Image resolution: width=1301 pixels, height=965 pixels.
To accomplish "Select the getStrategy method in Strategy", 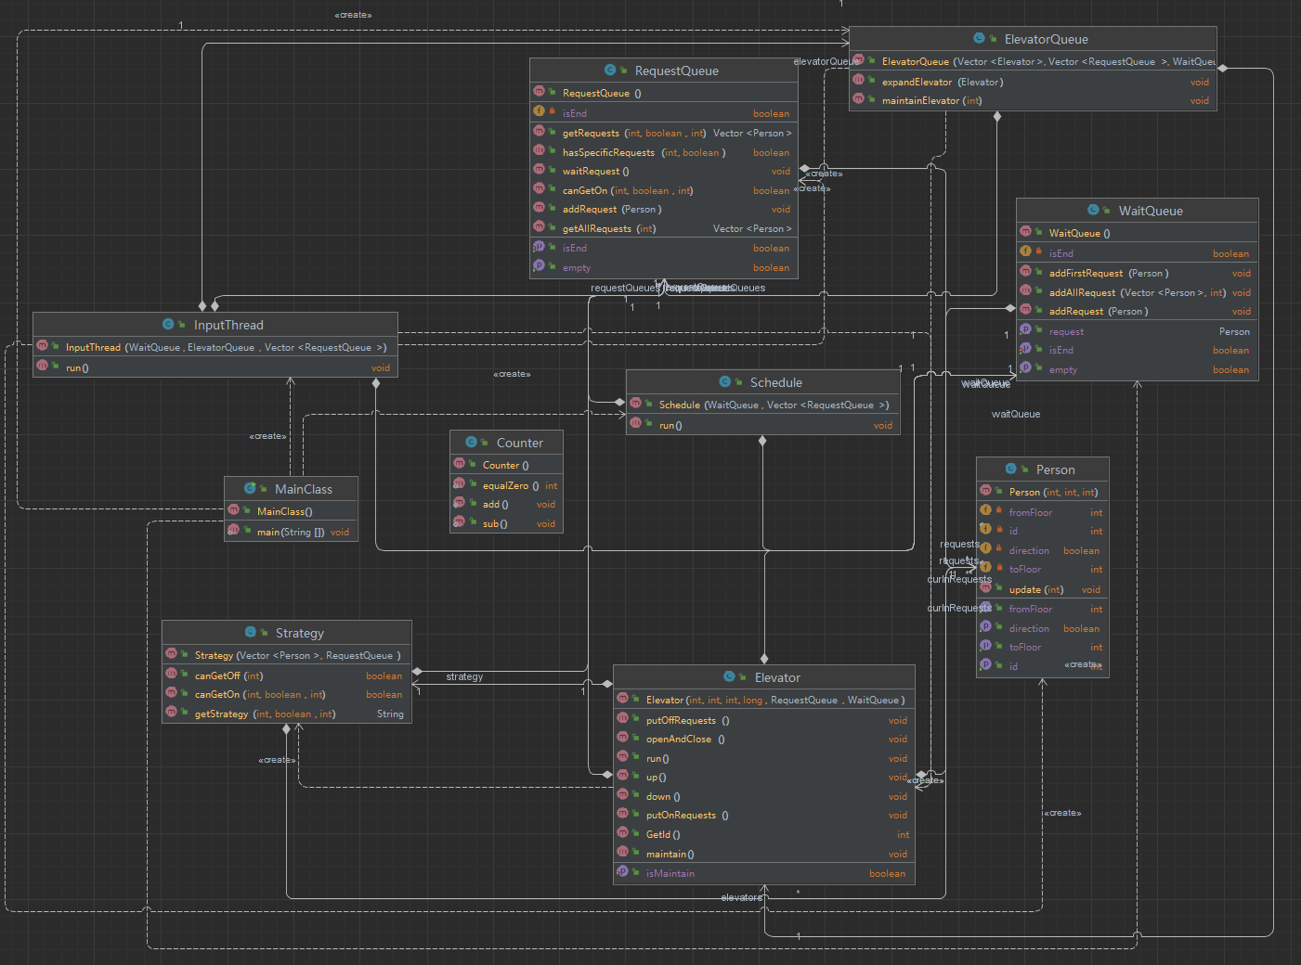I will [x=287, y=714].
